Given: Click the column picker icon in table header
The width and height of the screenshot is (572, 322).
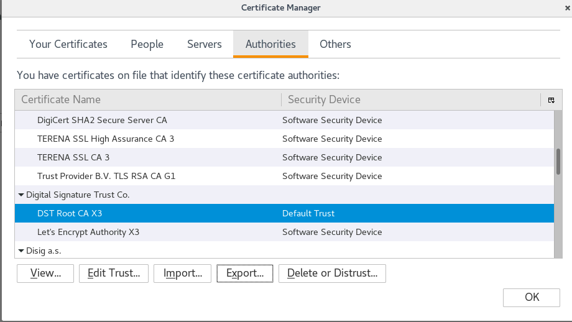Looking at the screenshot, I should (x=551, y=100).
